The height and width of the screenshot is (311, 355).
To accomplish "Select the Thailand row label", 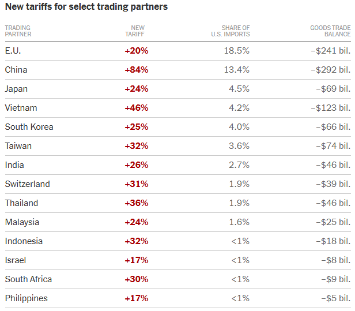I will coord(21,203).
